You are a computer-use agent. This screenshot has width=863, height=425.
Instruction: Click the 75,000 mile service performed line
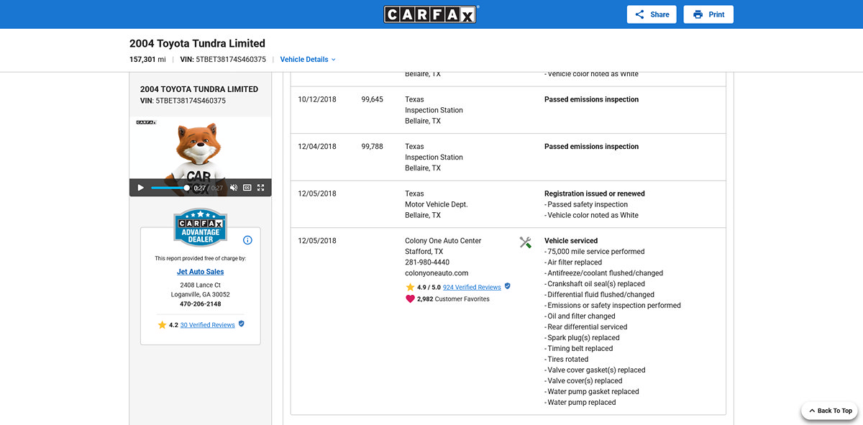pyautogui.click(x=595, y=252)
